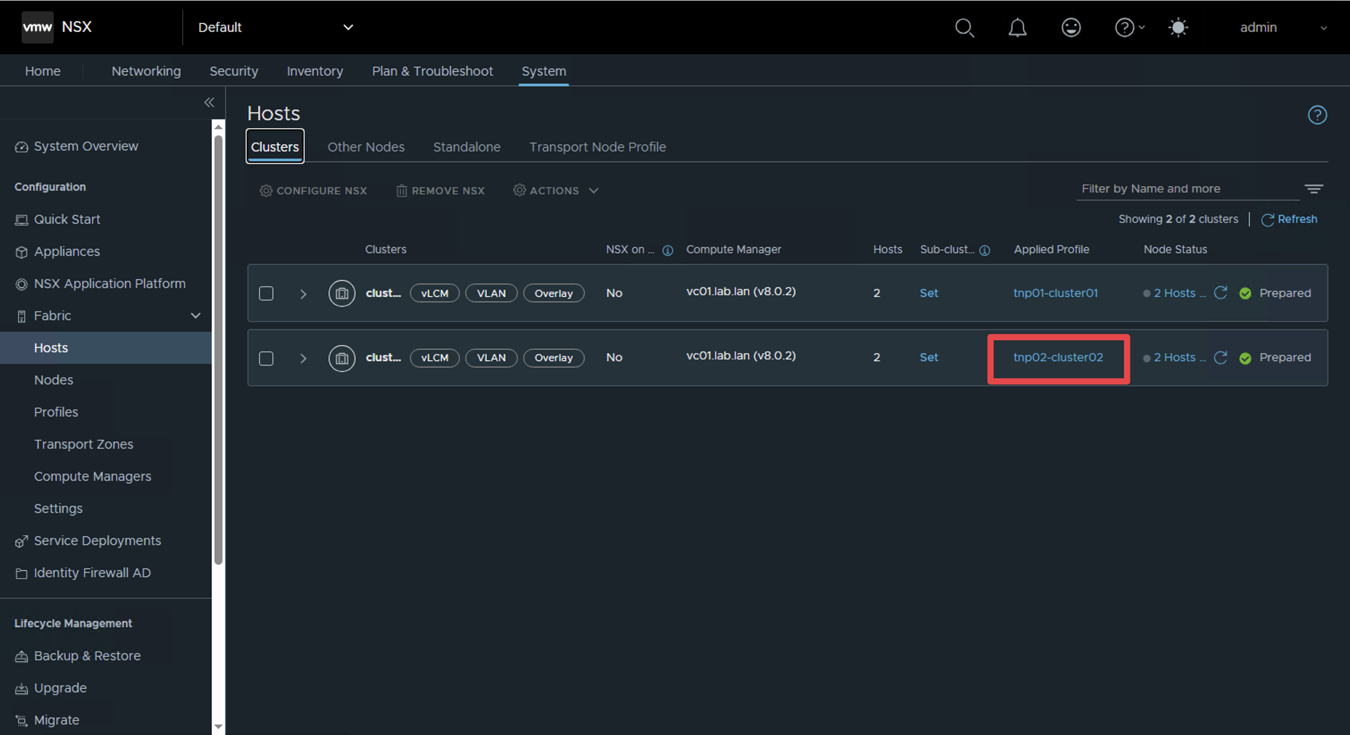Screen dimensions: 1350x735
Task: Click the NSX on info tooltip icon
Action: coord(668,250)
